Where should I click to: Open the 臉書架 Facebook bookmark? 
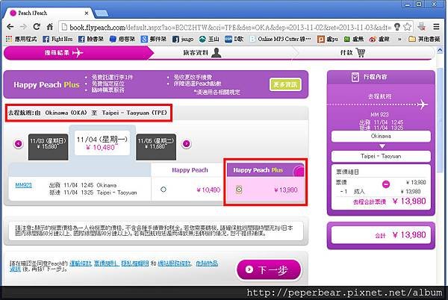91,39
